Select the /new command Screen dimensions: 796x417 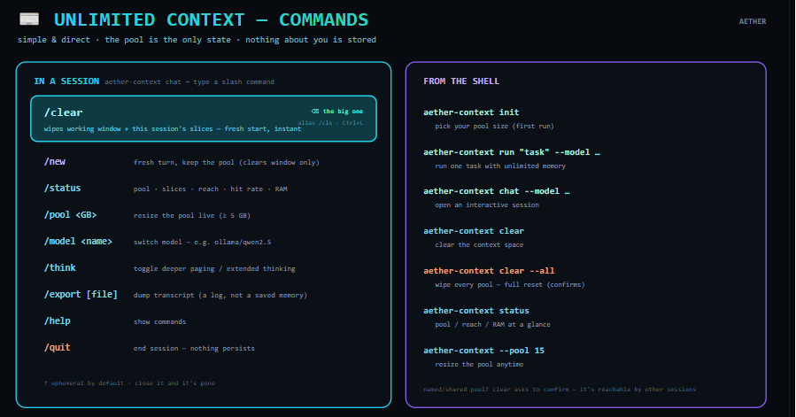click(x=55, y=161)
